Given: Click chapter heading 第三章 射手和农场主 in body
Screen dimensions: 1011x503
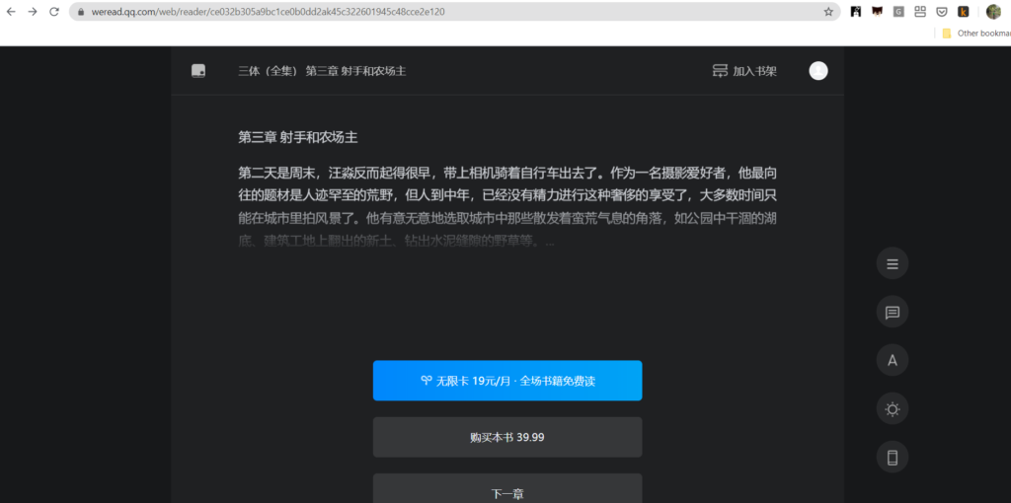Looking at the screenshot, I should (x=298, y=137).
